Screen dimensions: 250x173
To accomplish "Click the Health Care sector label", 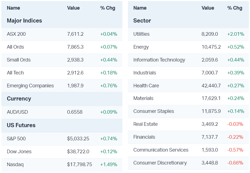I will (x=146, y=86).
